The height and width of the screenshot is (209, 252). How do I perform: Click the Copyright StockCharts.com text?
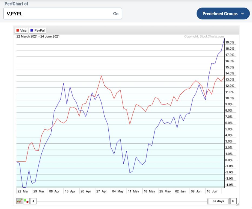click(x=204, y=36)
